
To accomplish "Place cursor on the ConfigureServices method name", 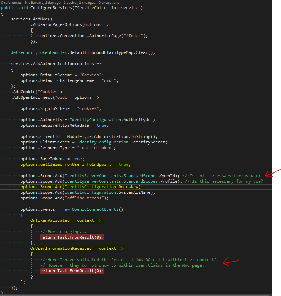I will pos(51,8).
